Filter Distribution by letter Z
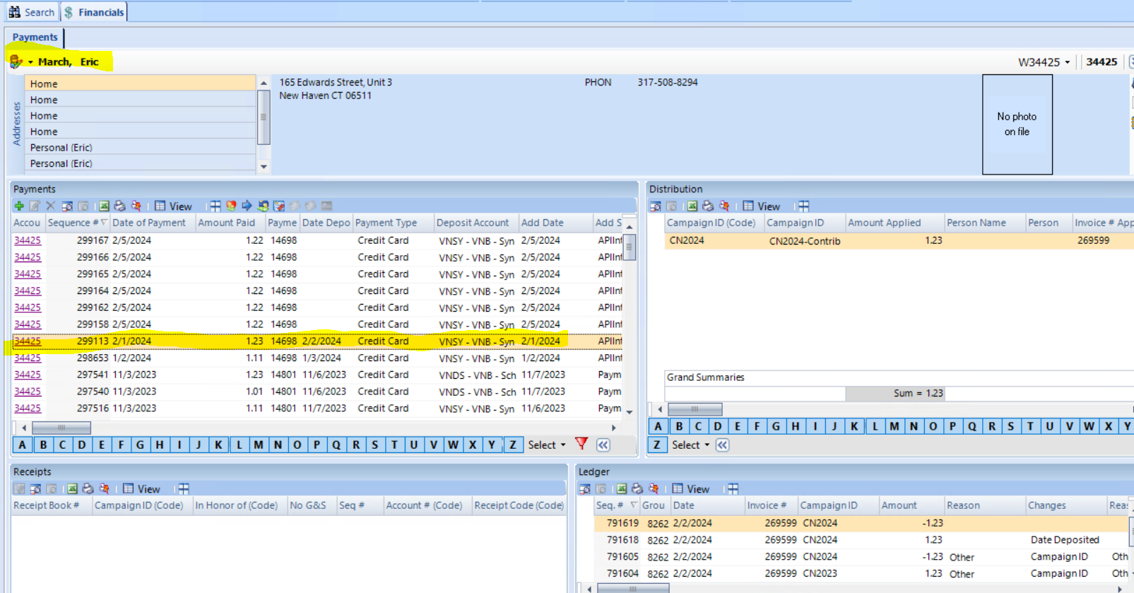Screen dimensions: 1134x593 point(657,445)
